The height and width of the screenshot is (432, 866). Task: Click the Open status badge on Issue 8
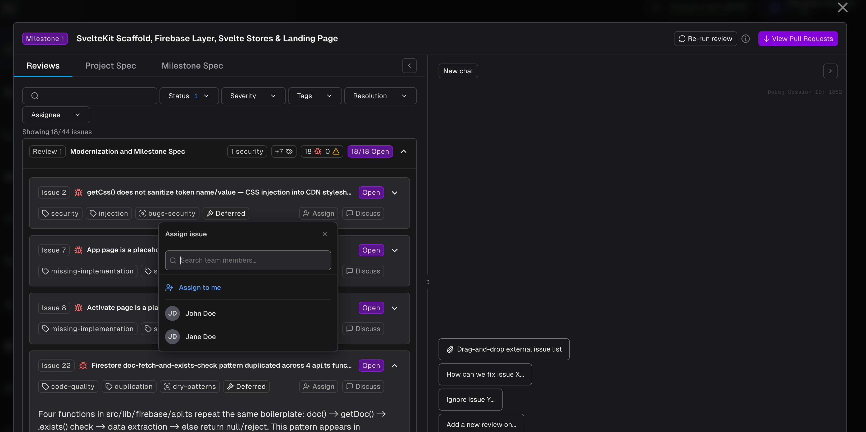371,308
